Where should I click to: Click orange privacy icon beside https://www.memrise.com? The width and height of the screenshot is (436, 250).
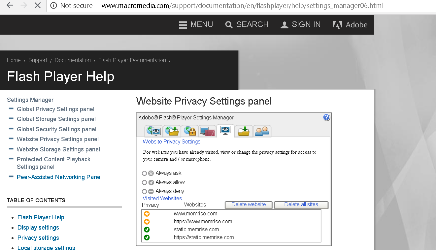147,222
